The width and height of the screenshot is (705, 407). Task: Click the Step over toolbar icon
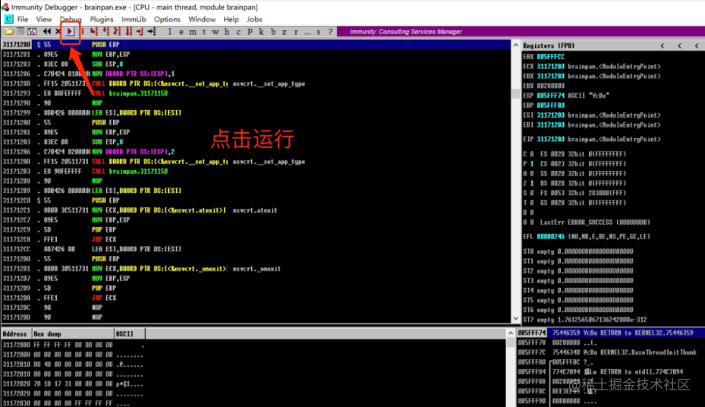(105, 31)
